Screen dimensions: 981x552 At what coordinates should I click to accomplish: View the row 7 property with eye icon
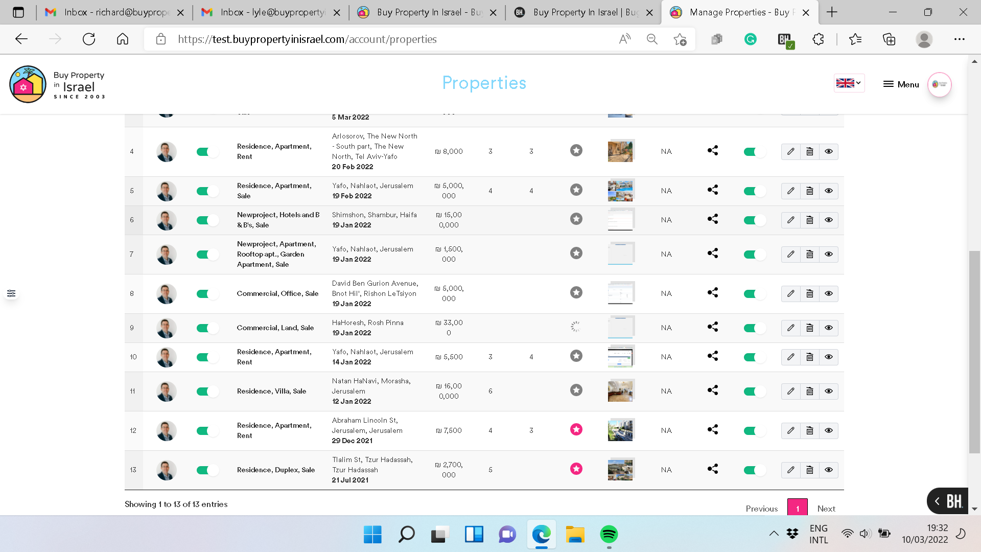[828, 254]
